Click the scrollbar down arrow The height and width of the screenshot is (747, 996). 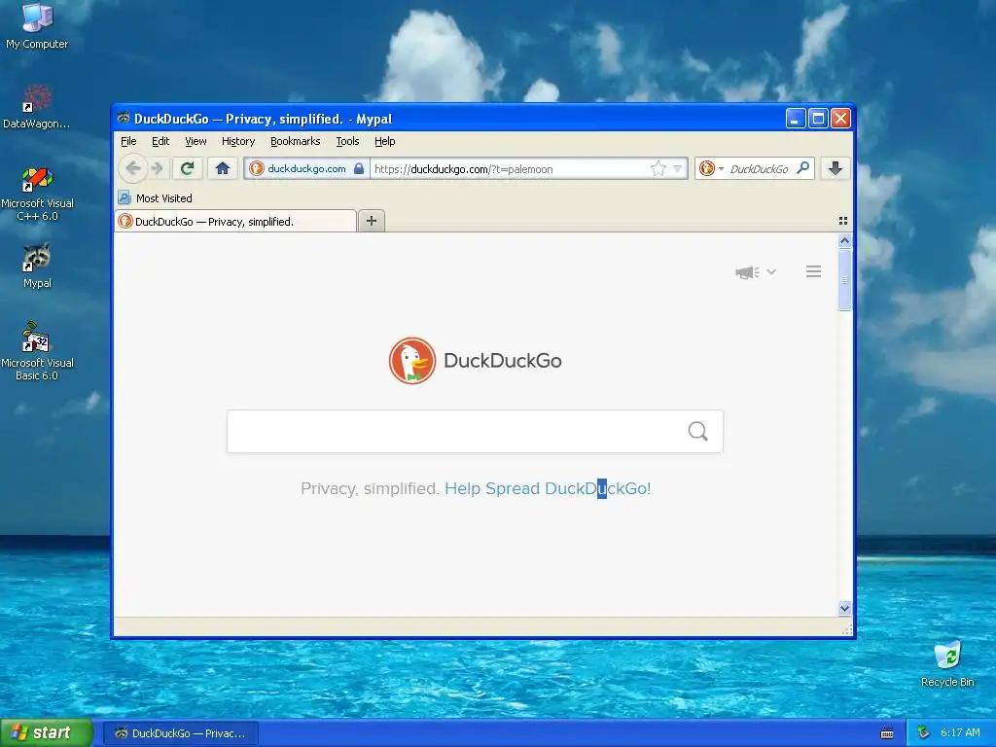tap(844, 608)
